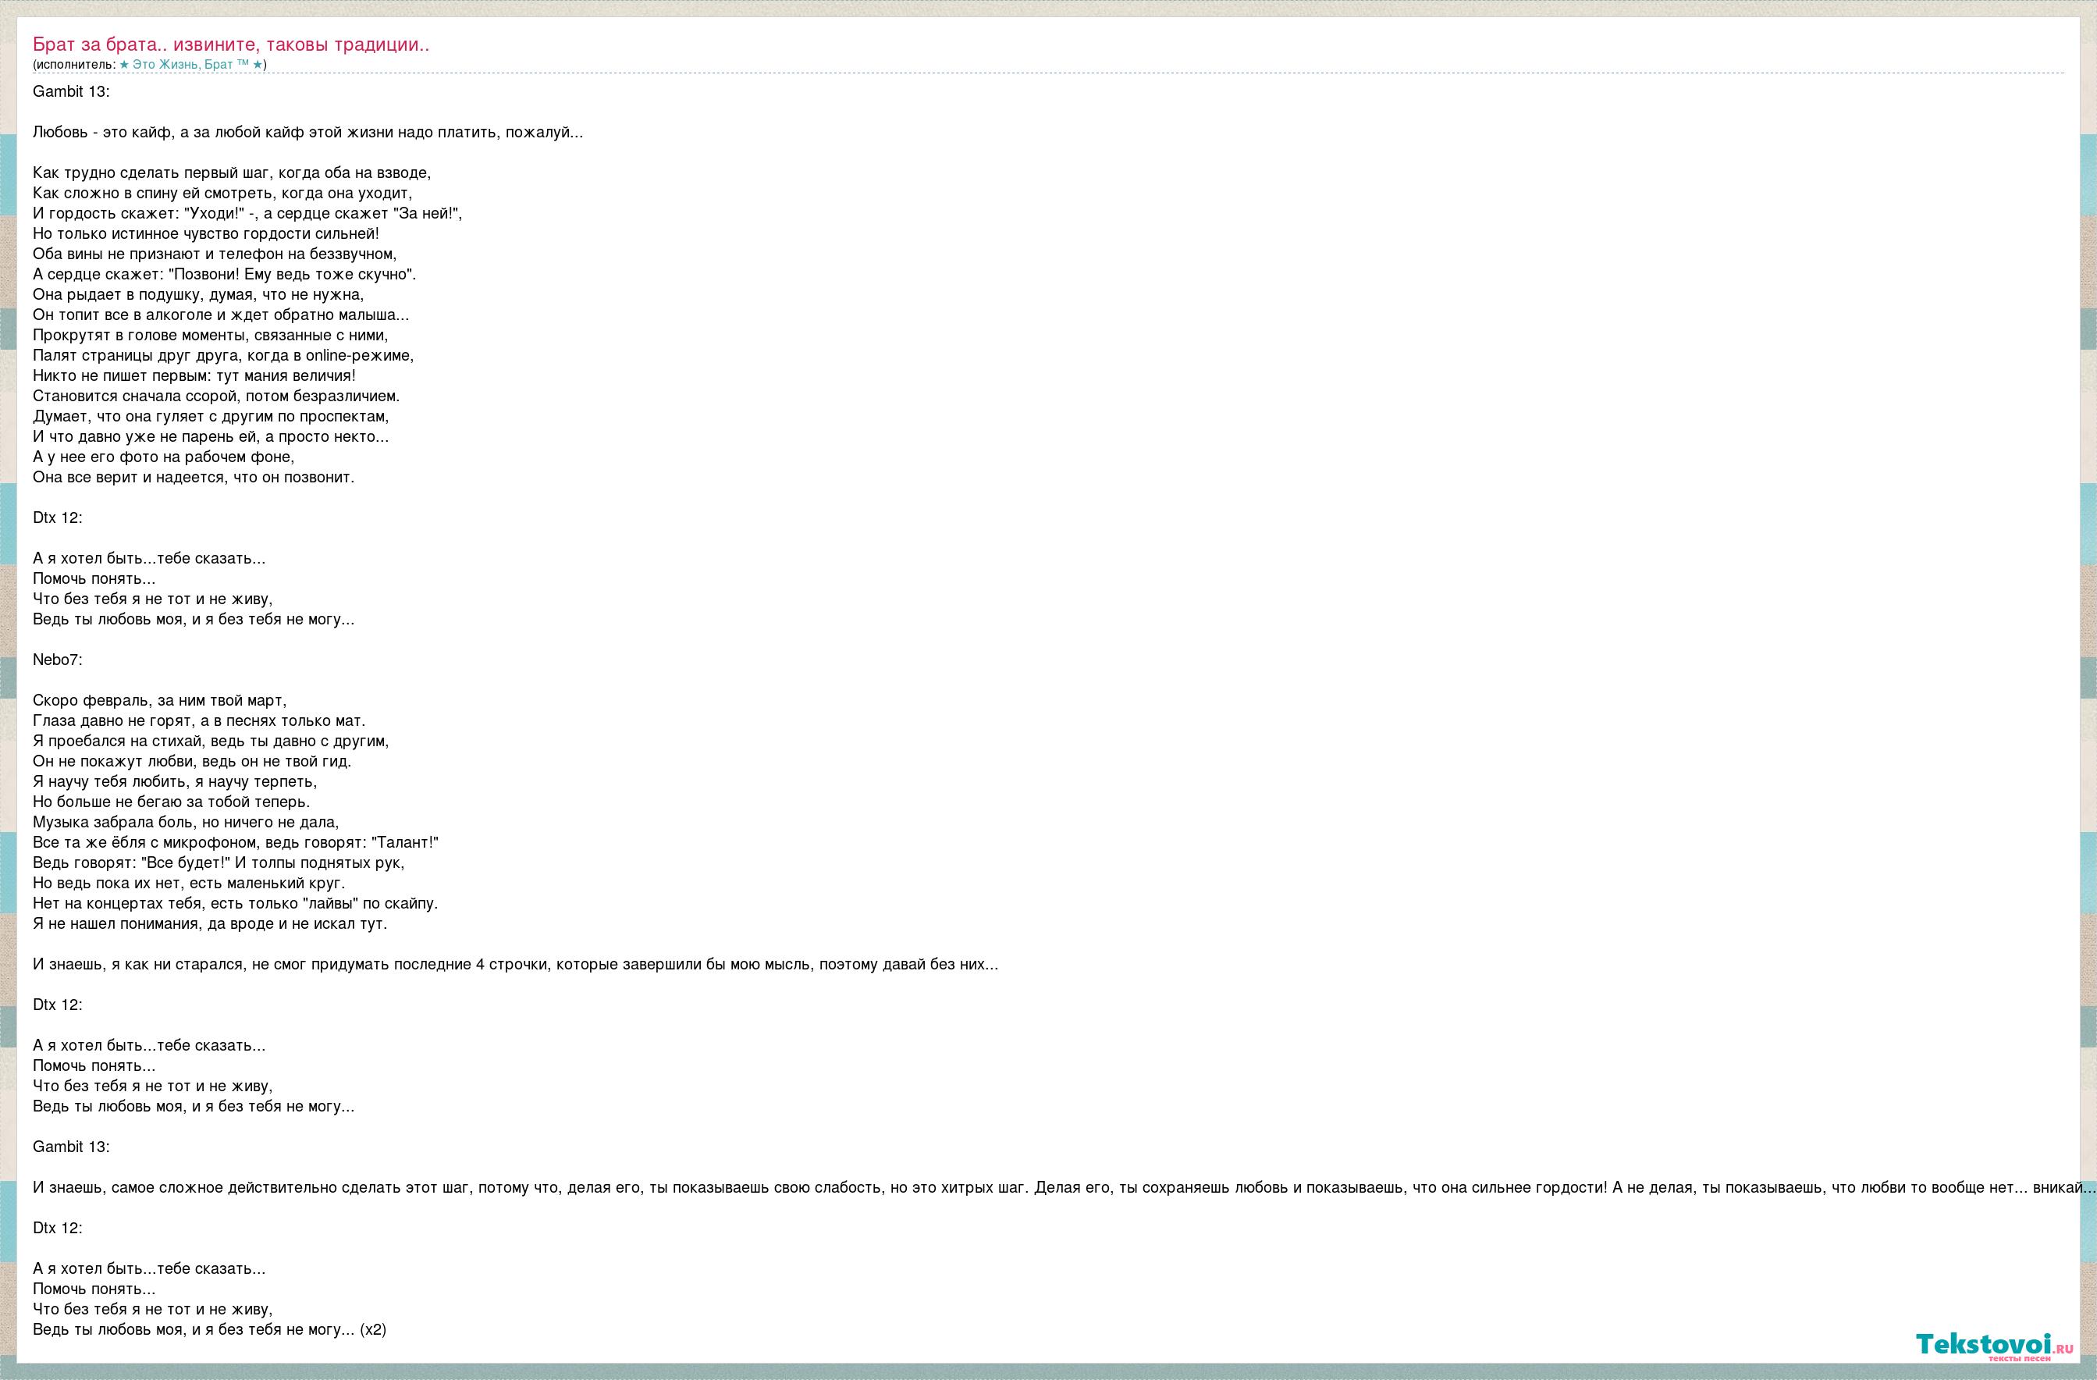Click the line "Музыка забрала боль"
The height and width of the screenshot is (1380, 2097).
186,822
